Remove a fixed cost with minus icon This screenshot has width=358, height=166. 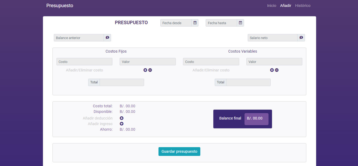[150, 70]
